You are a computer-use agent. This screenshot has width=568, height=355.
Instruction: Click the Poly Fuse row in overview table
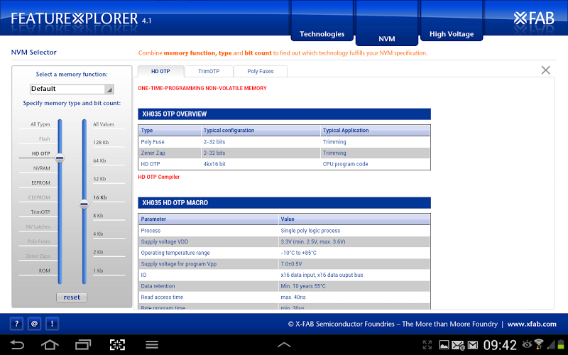(285, 142)
